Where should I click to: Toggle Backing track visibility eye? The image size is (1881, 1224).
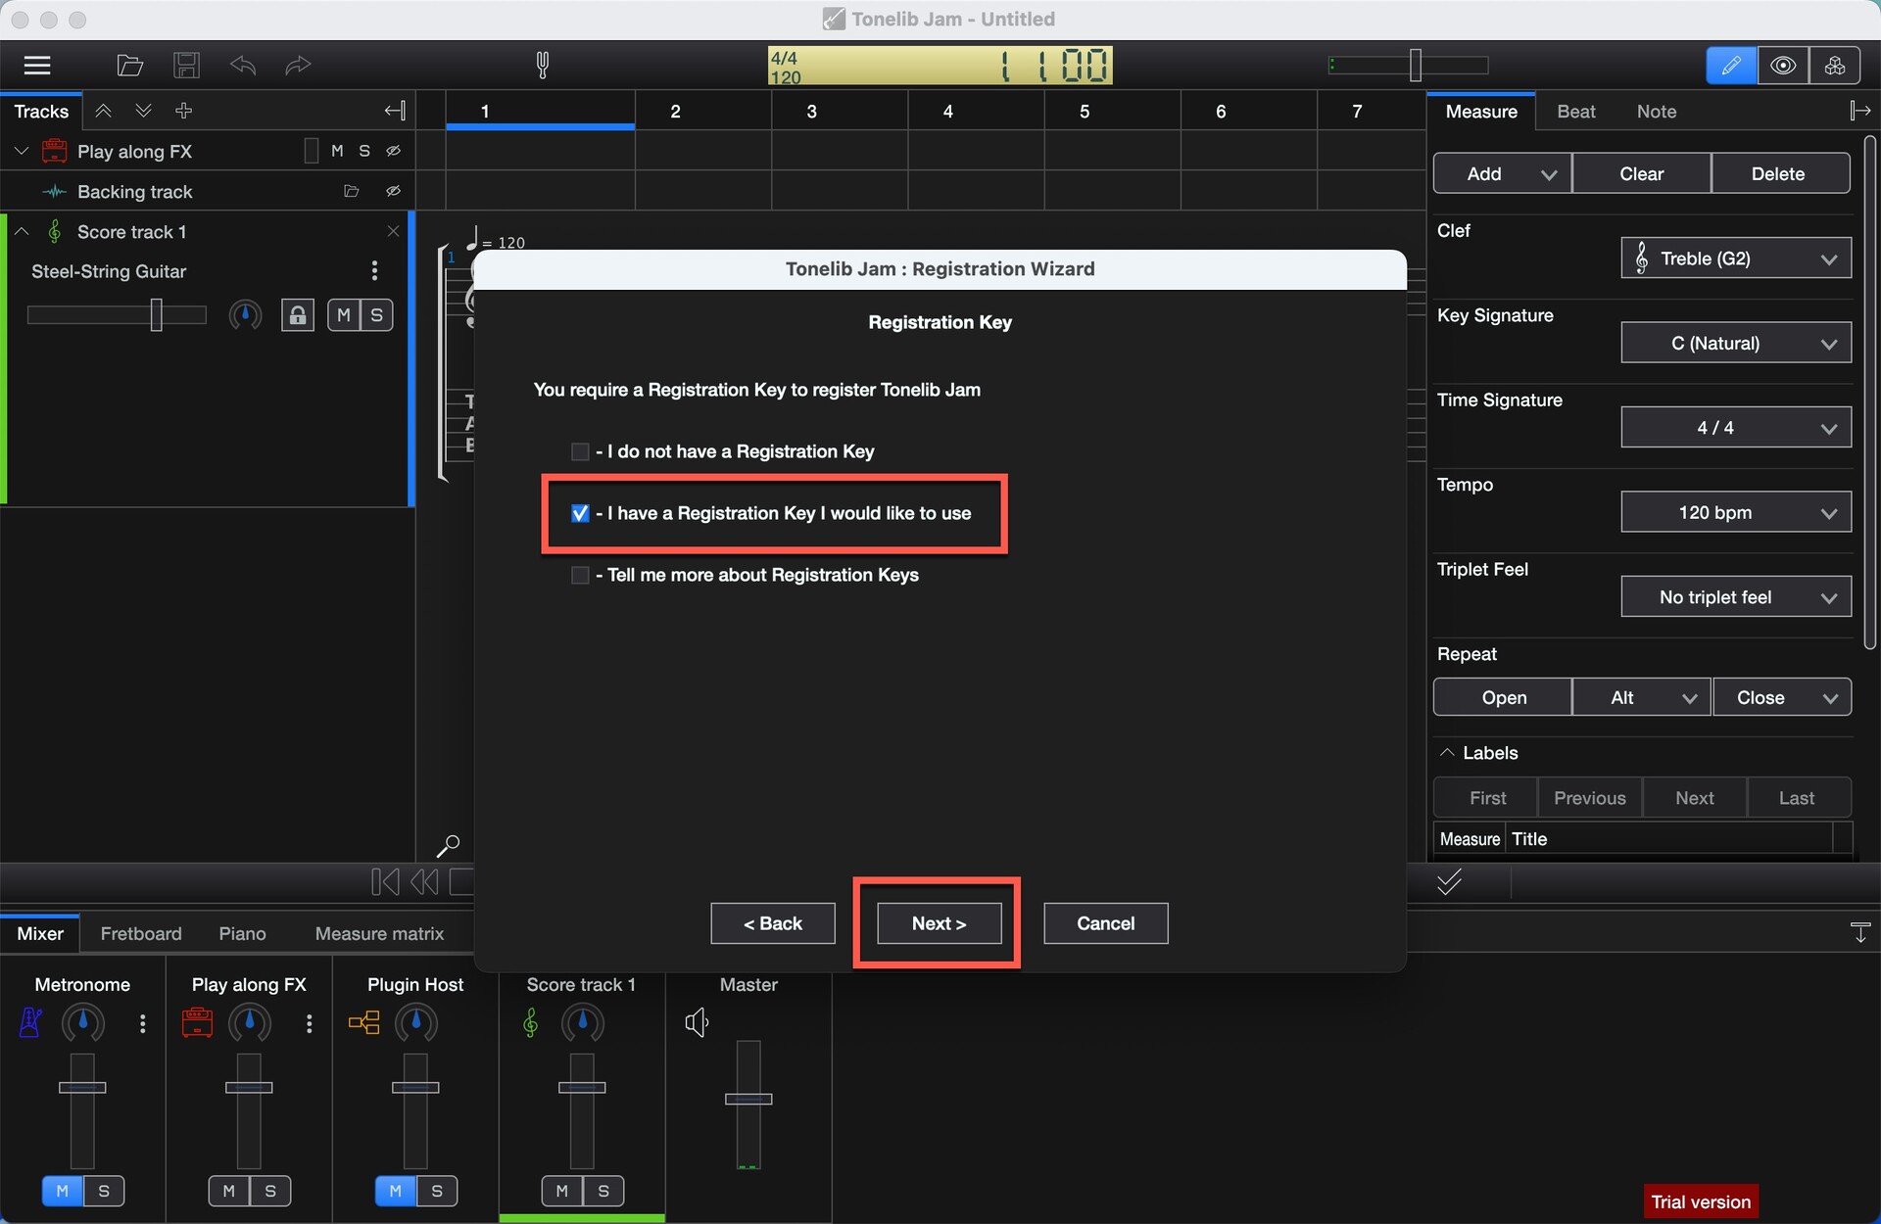tap(393, 191)
